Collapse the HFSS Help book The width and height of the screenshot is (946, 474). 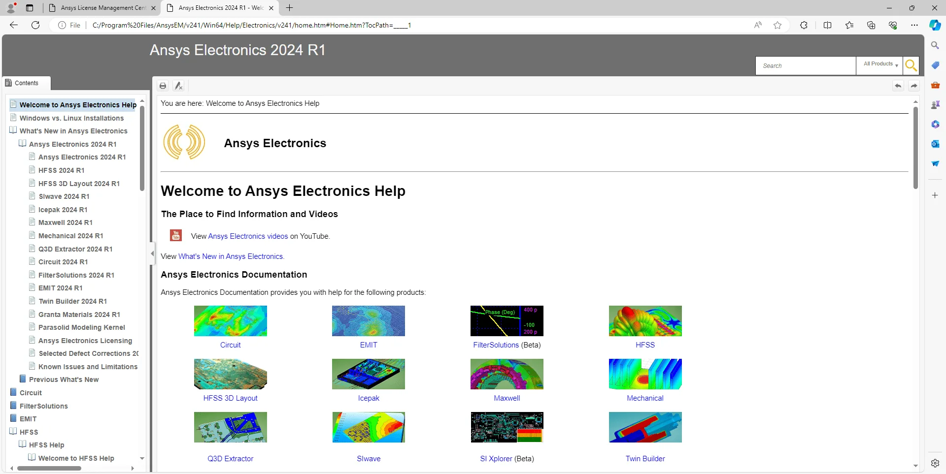tap(23, 444)
